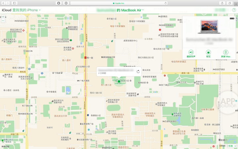This screenshot has width=238, height=149.
Task: Go back in Safari history
Action: coord(3,3)
